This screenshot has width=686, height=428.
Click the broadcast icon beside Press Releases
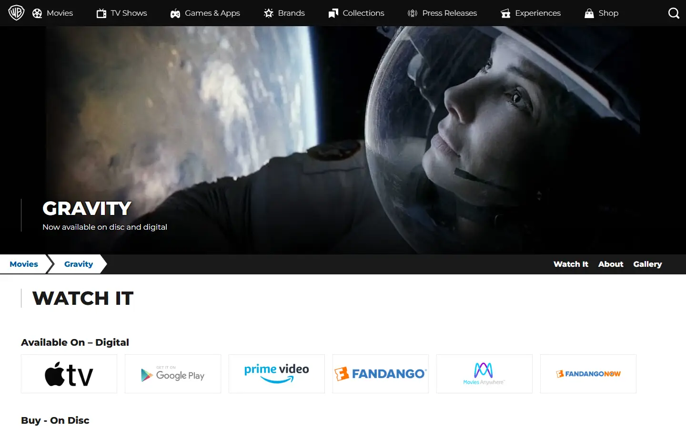(413, 13)
